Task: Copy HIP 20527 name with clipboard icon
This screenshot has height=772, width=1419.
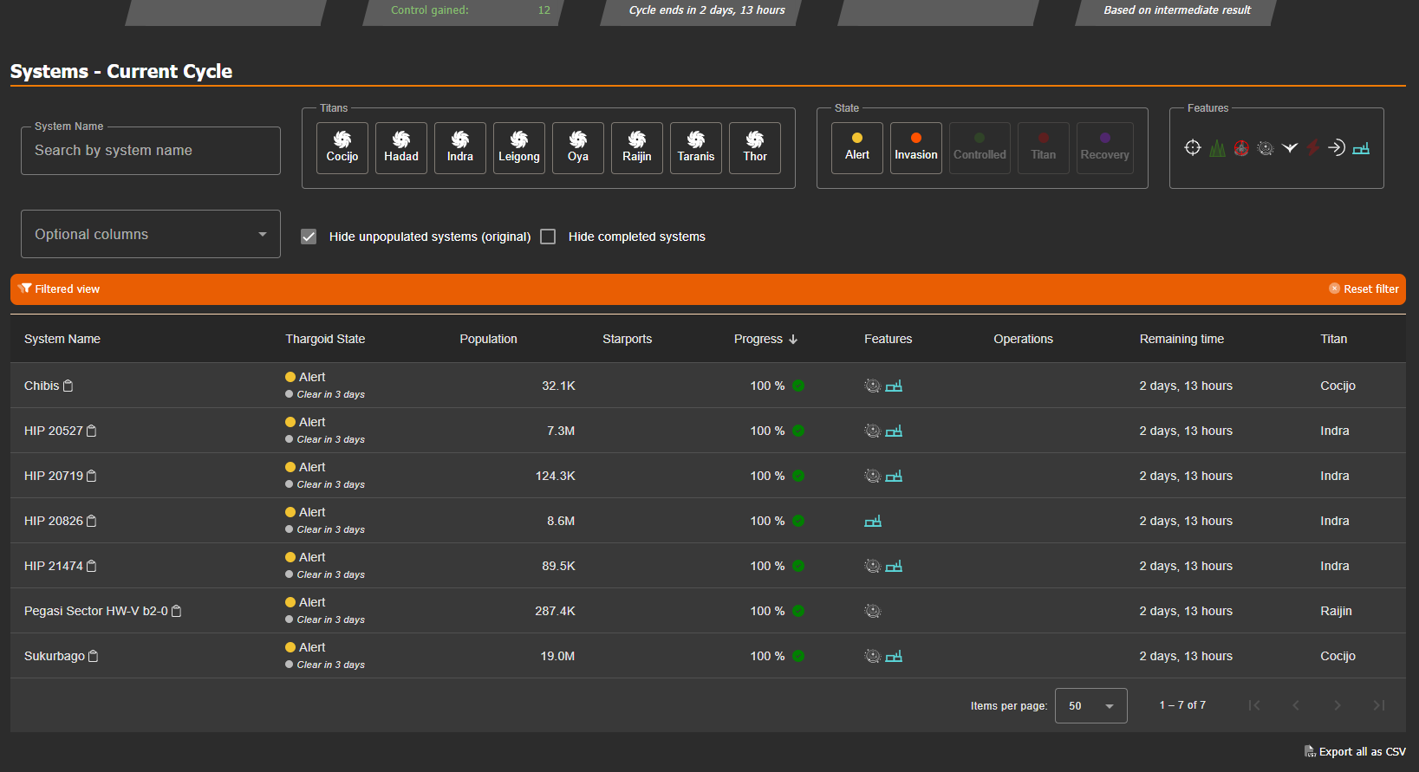Action: click(92, 431)
